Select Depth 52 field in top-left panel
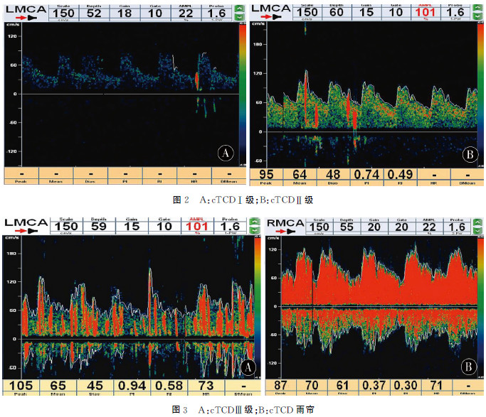The image size is (486, 417). pyautogui.click(x=94, y=13)
